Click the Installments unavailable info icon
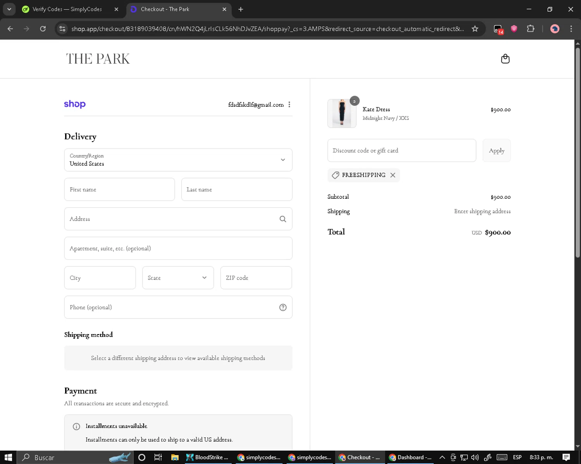581x464 pixels. (76, 426)
